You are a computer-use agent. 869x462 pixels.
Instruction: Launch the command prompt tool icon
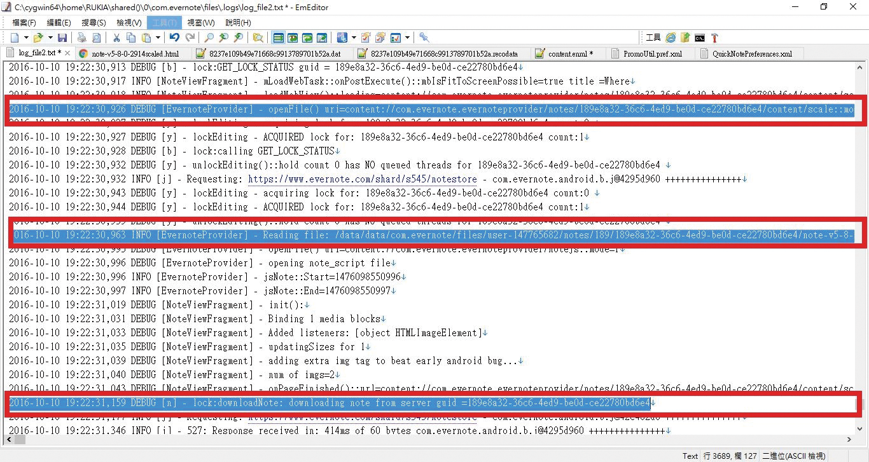[700, 37]
